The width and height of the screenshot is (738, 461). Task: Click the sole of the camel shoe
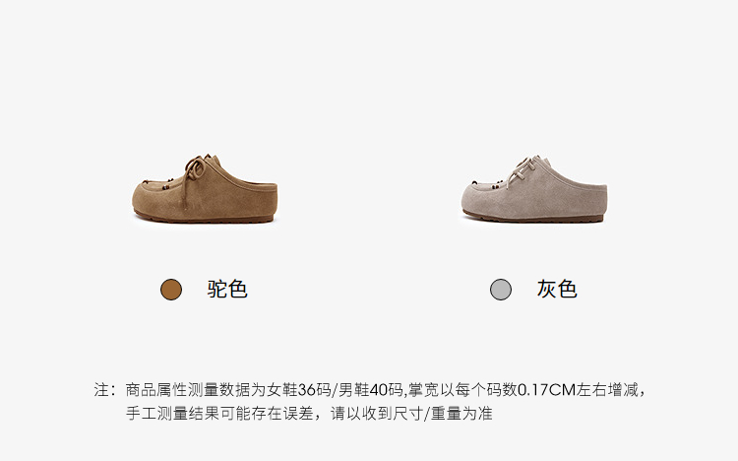(207, 220)
